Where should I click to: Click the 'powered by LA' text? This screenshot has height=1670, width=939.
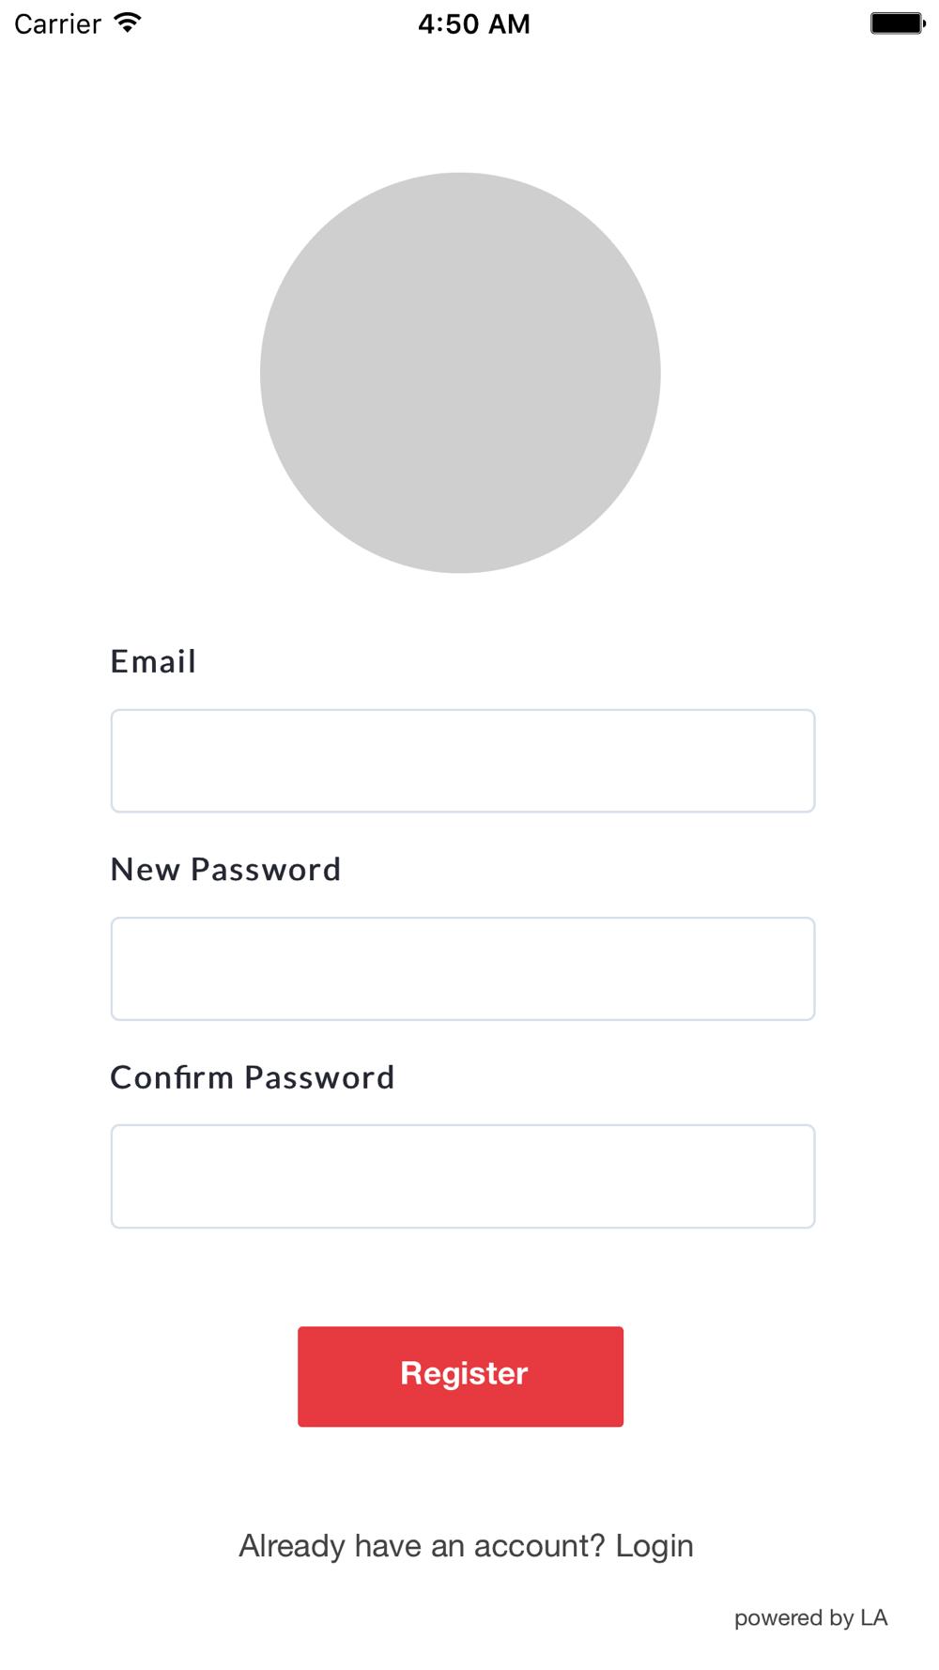click(x=810, y=1617)
